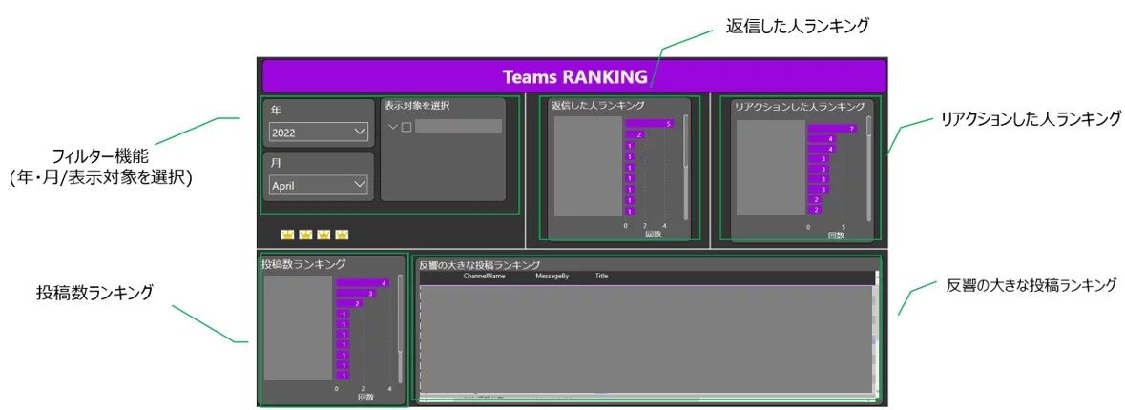Click the 投稿数ランキング title inside its chart card
Screen dimensions: 1125x410
(x=304, y=264)
